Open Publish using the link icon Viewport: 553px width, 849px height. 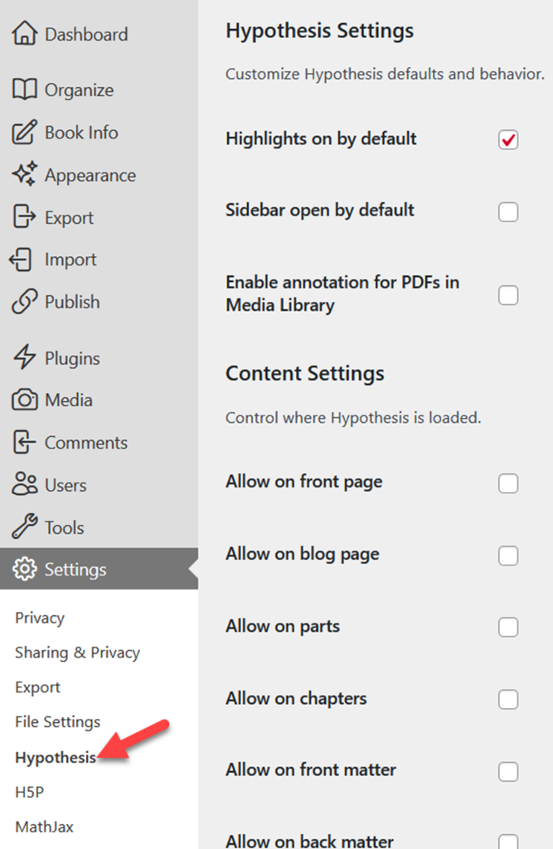25,302
